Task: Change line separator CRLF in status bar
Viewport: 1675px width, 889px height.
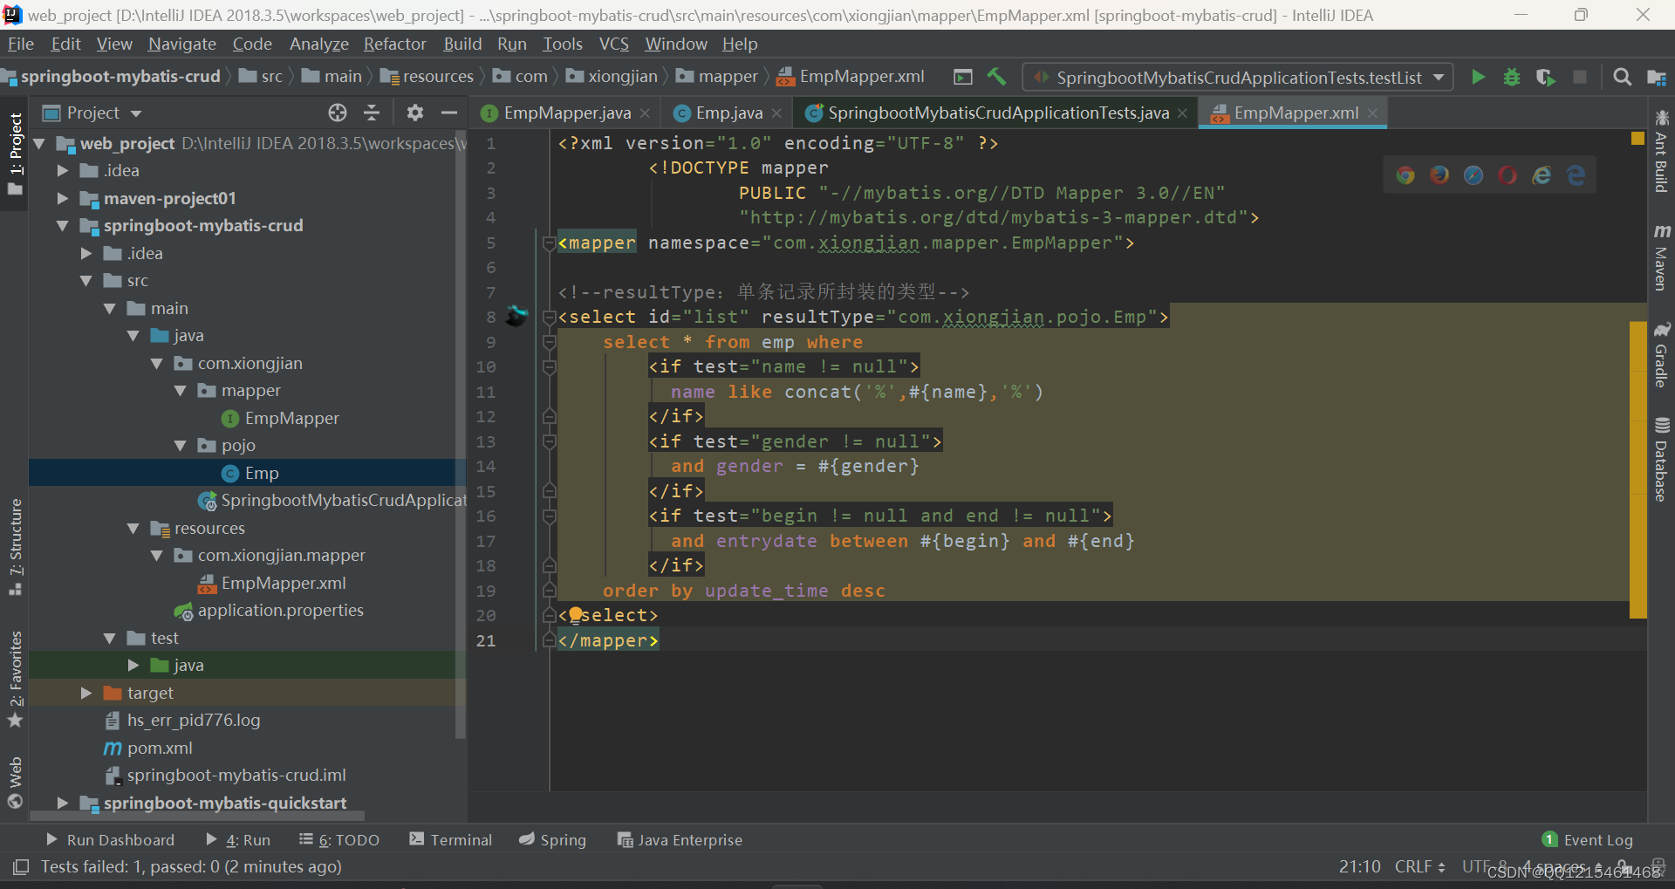Action: (1419, 866)
